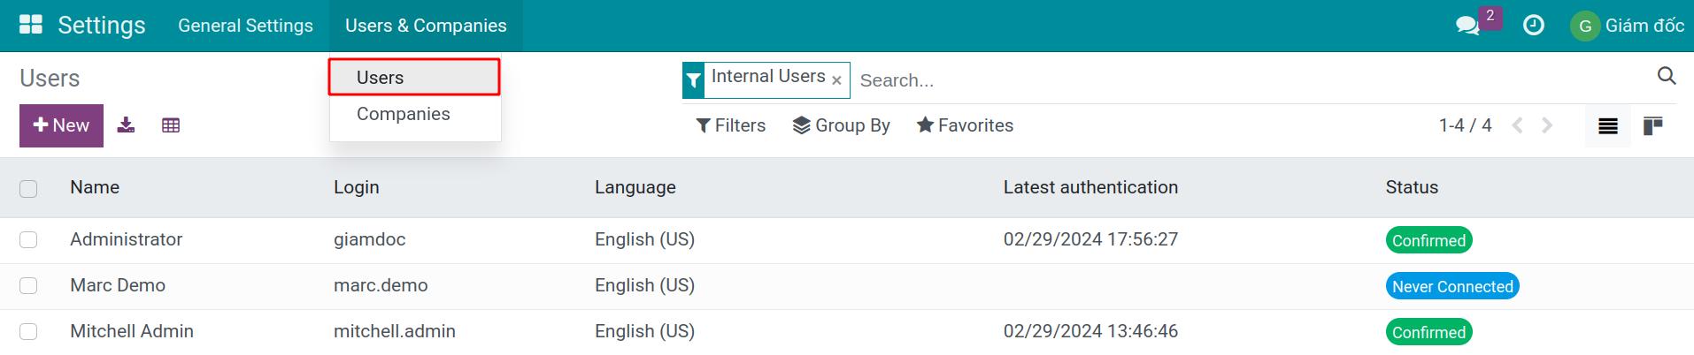Tick the select-all header checkbox
The image size is (1694, 355).
coord(28,188)
